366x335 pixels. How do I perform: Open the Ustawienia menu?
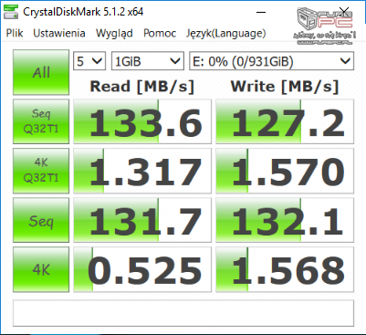point(59,33)
